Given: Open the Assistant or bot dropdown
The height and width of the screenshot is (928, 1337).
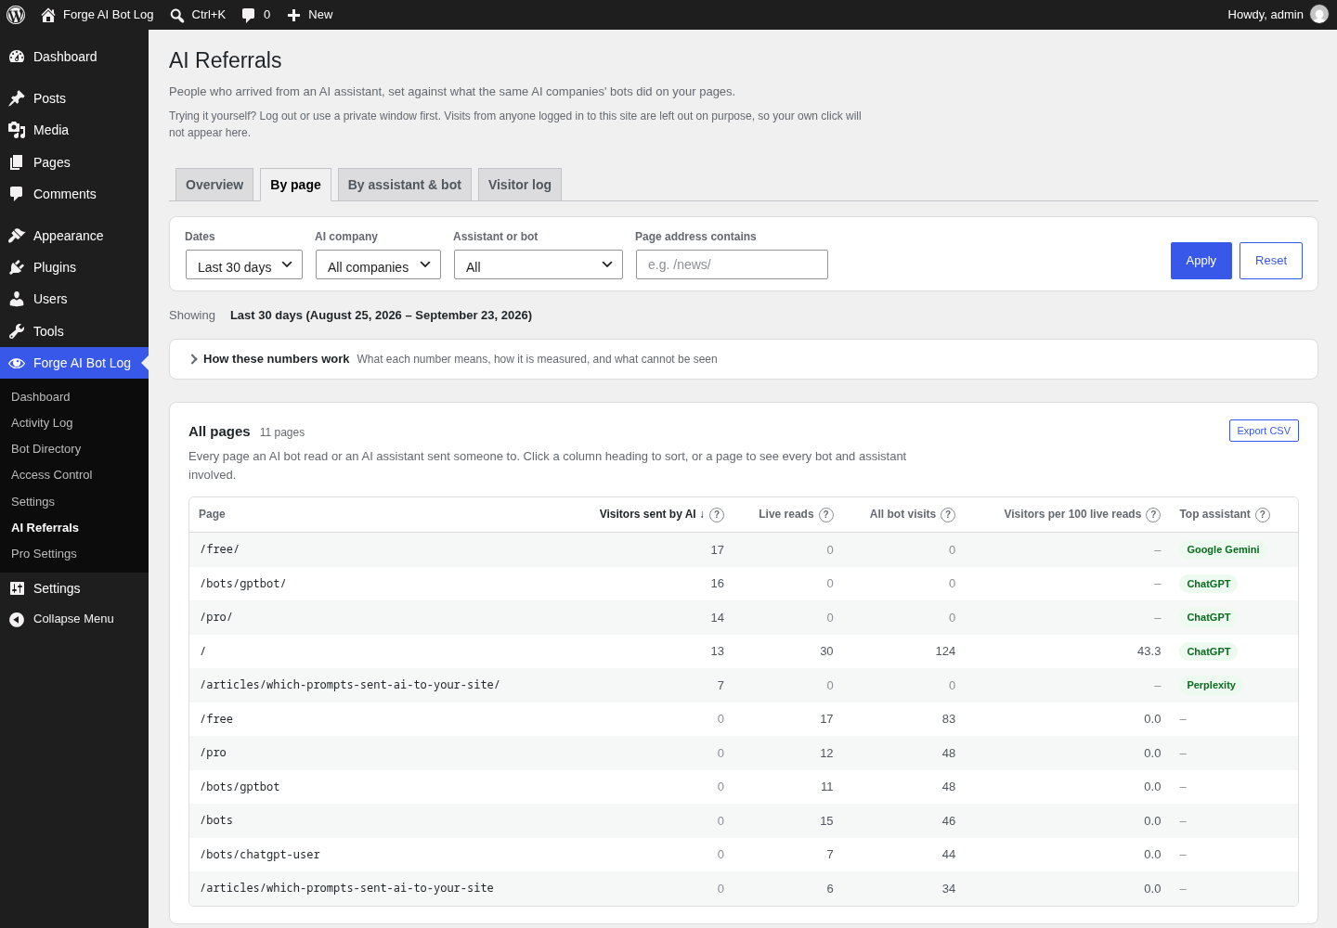Looking at the screenshot, I should pos(539,264).
